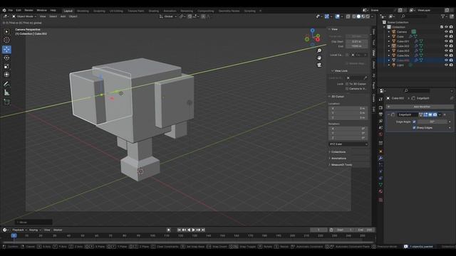456x256 pixels.
Task: Hide Camera in viewport via eye icon
Action: (x=446, y=31)
